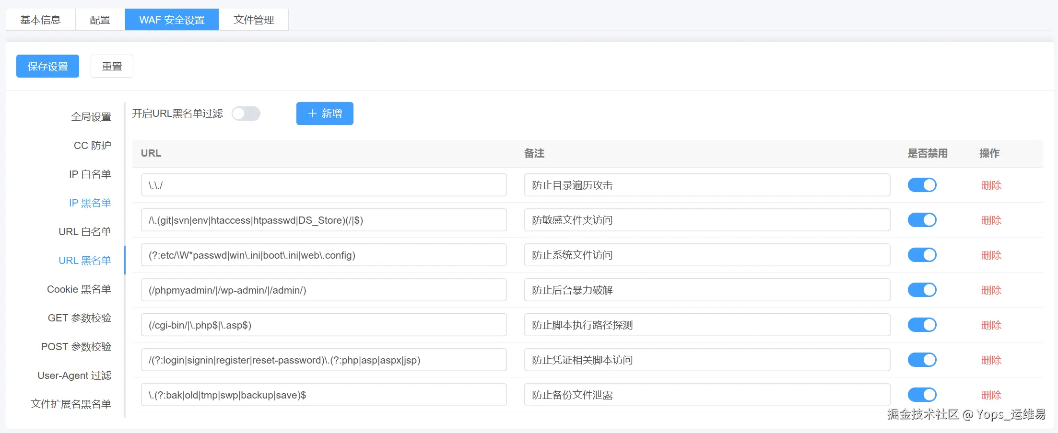This screenshot has width=1058, height=433.
Task: Delete the 防止后台暴力破解 rule
Action: [x=991, y=290]
